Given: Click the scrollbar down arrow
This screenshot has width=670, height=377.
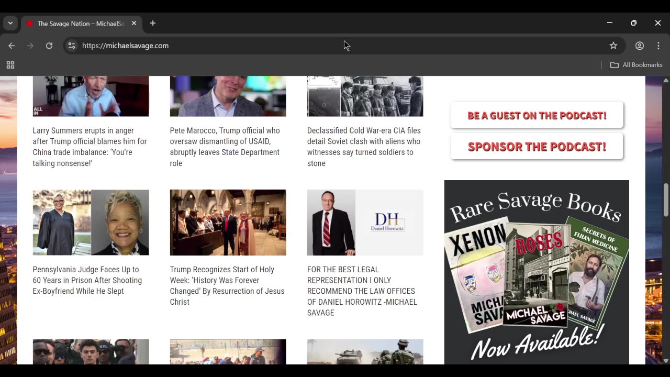Looking at the screenshot, I should pyautogui.click(x=666, y=360).
